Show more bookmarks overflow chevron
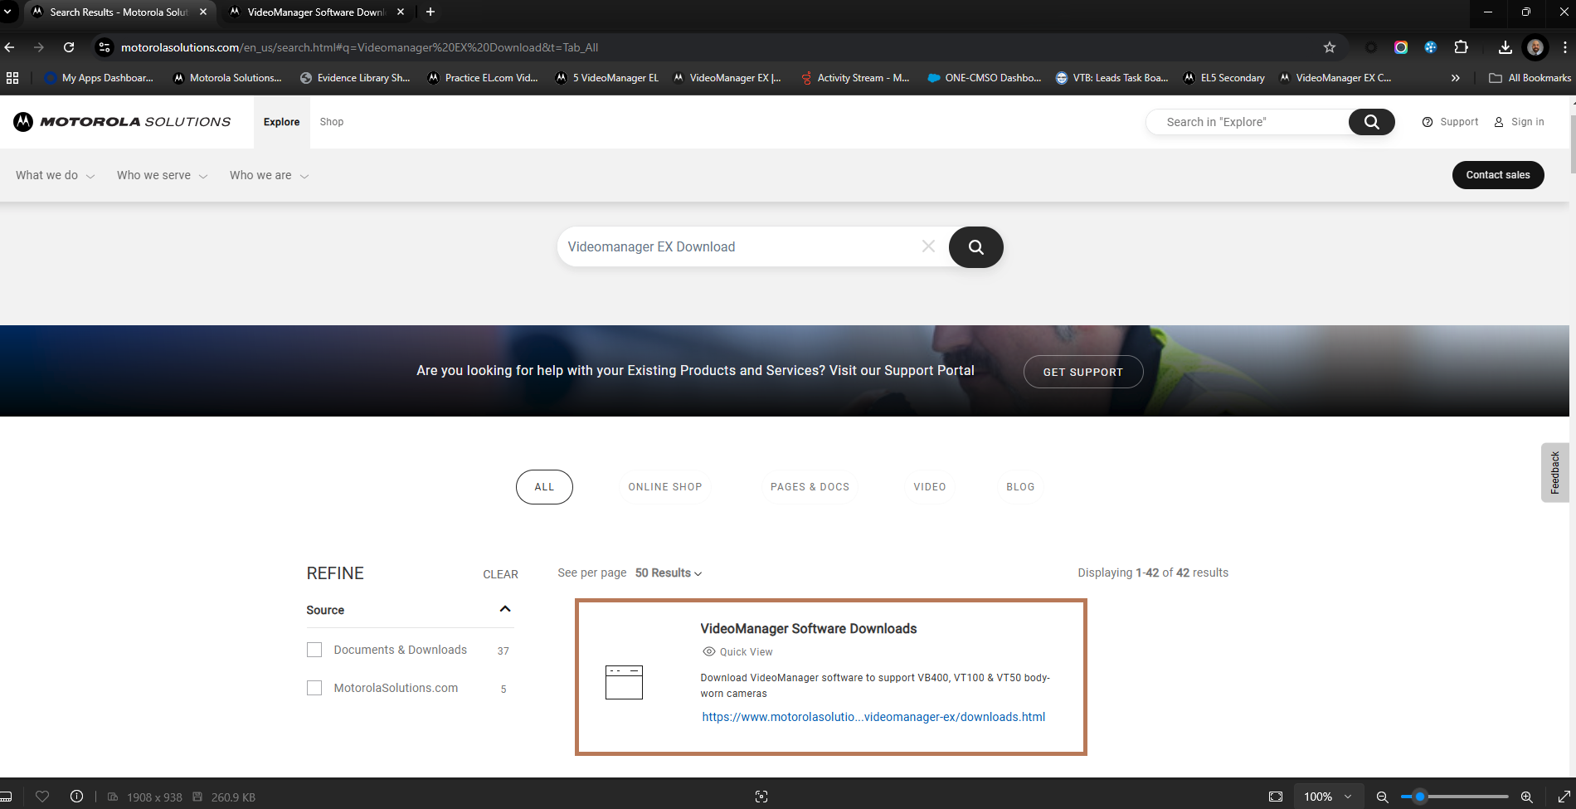 click(1455, 78)
